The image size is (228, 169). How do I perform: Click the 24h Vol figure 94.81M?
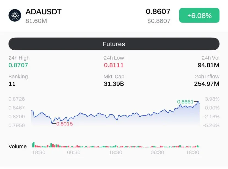208,65
